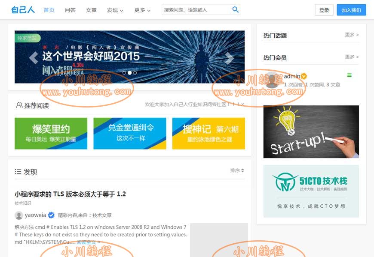Click the 热门话题 heading
Viewport: 374px width, 257px height.
tap(275, 36)
